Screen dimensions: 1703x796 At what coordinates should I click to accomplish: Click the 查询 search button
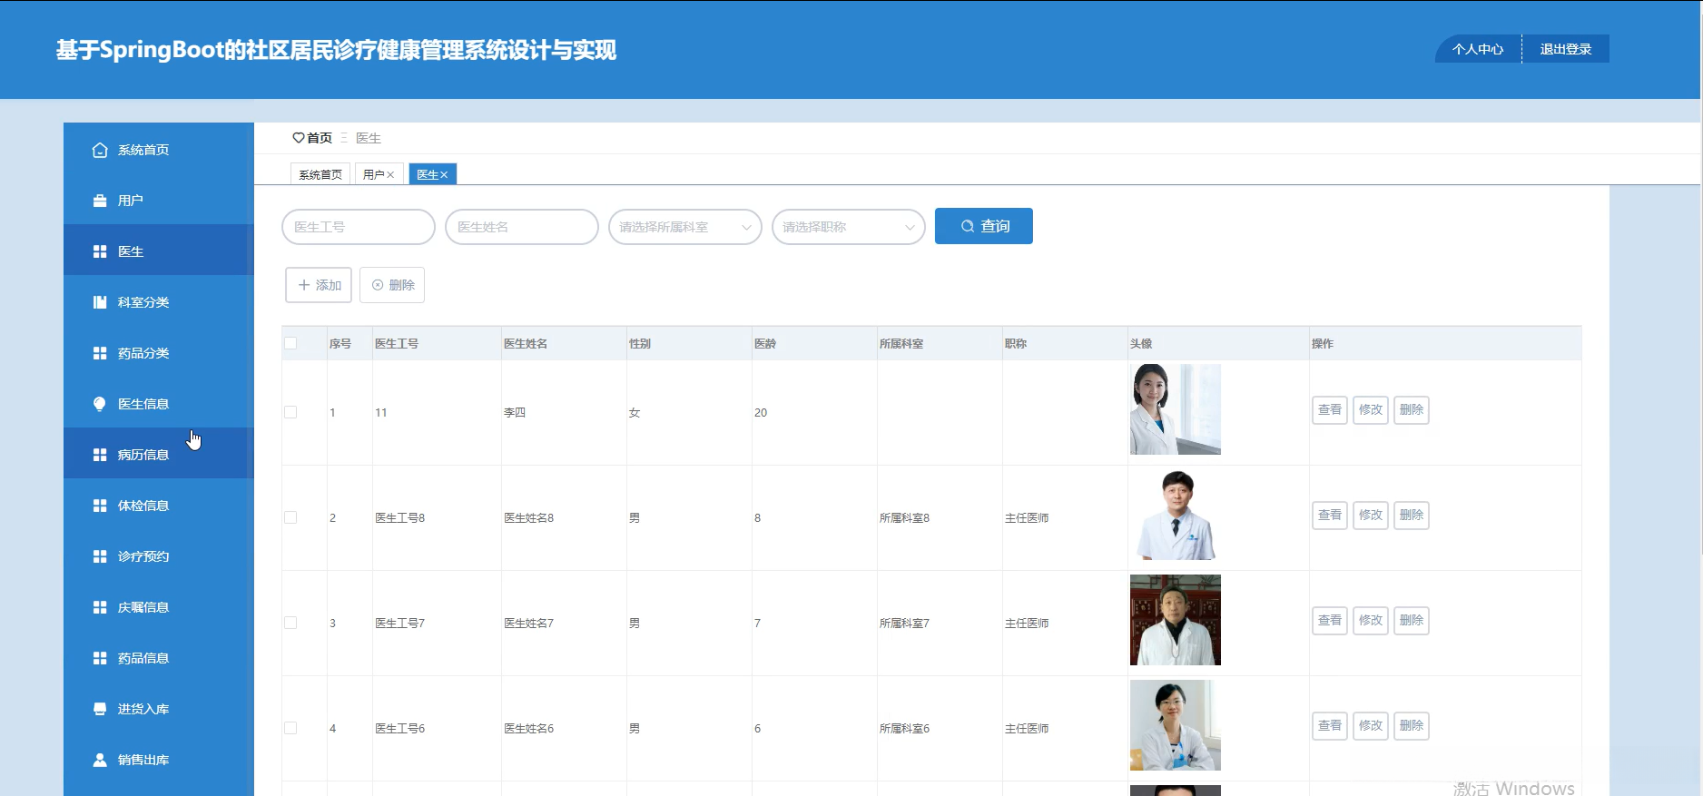(984, 226)
